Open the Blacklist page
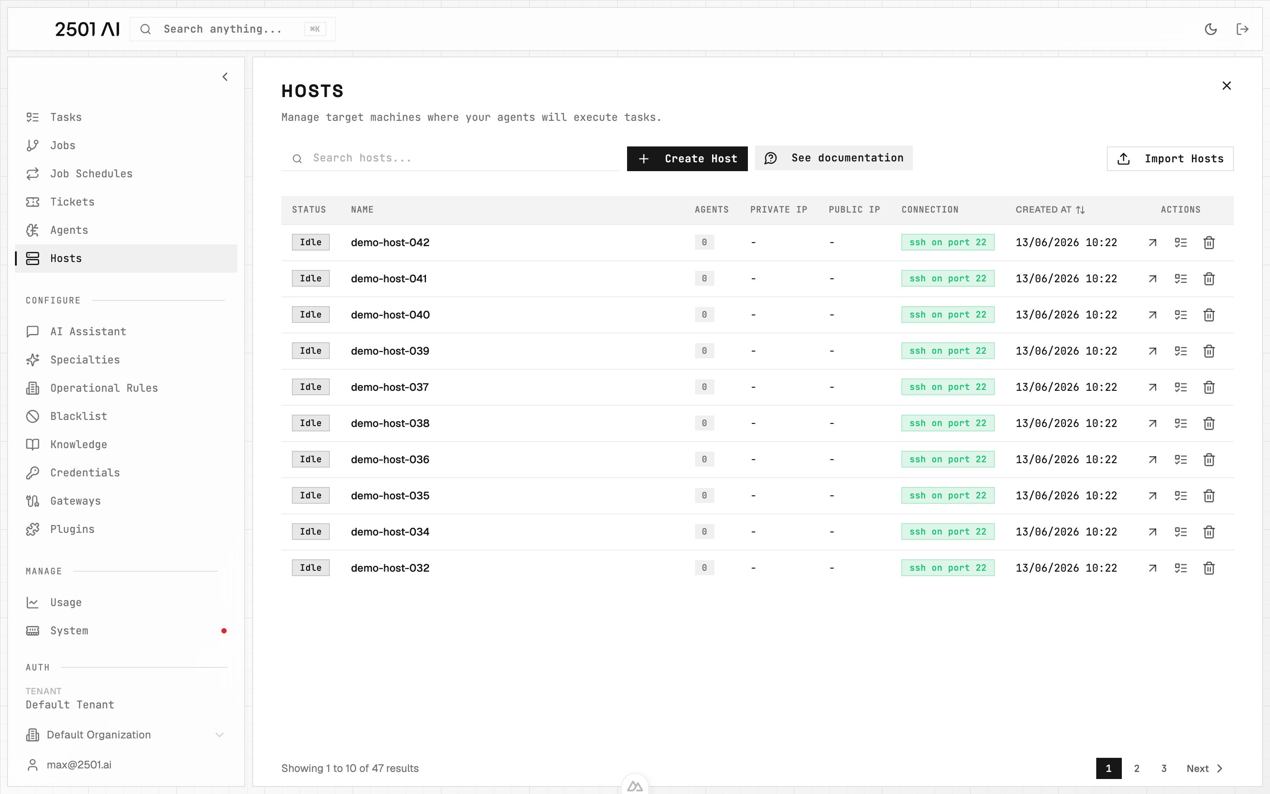This screenshot has width=1270, height=794. coord(126,416)
